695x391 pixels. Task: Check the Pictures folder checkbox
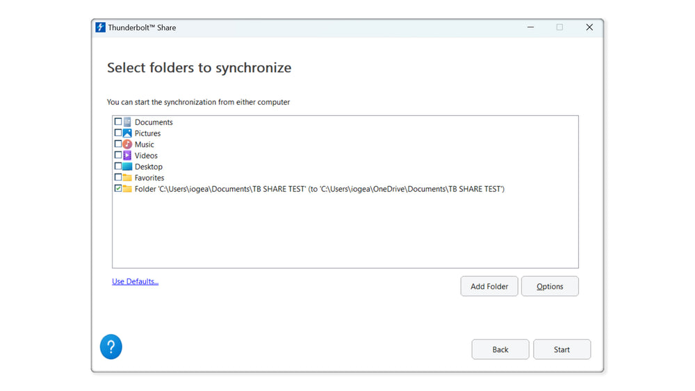118,133
